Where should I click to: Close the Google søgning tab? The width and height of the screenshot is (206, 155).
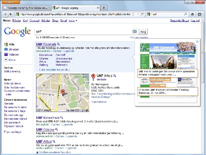point(98,8)
